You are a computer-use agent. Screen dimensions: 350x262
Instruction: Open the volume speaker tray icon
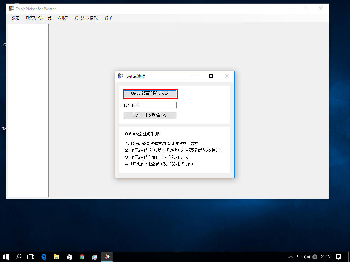(x=307, y=257)
